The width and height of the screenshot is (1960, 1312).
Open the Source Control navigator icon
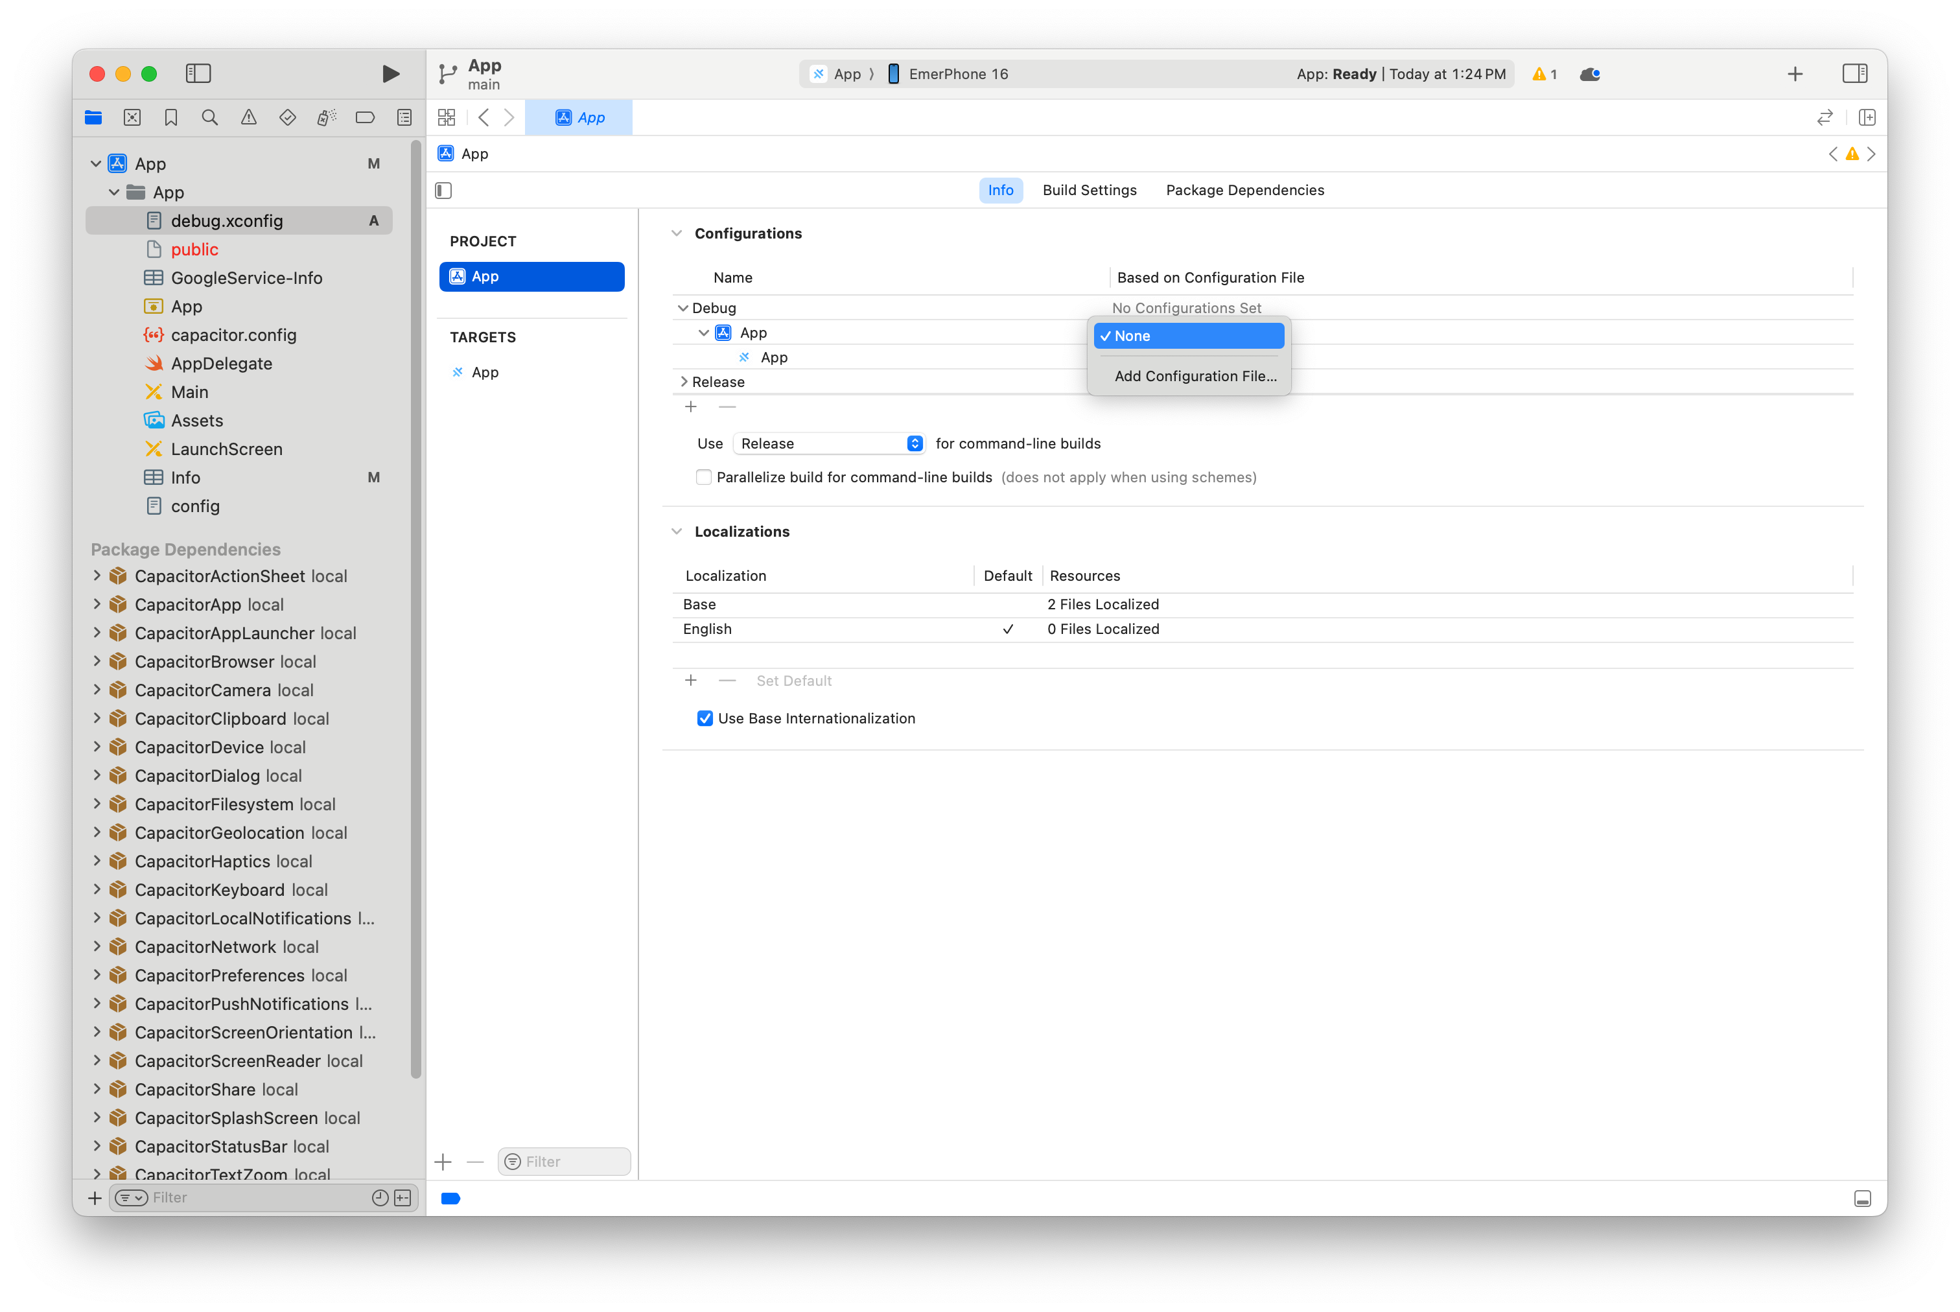[x=132, y=118]
